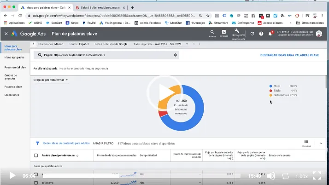Click the Promedio de búsquedas mensuales column header
The height and width of the screenshot is (185, 329).
pos(117,156)
